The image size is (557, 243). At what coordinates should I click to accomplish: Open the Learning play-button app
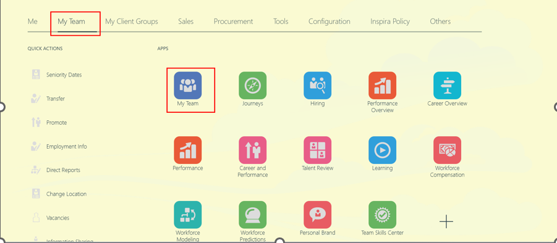(x=382, y=150)
